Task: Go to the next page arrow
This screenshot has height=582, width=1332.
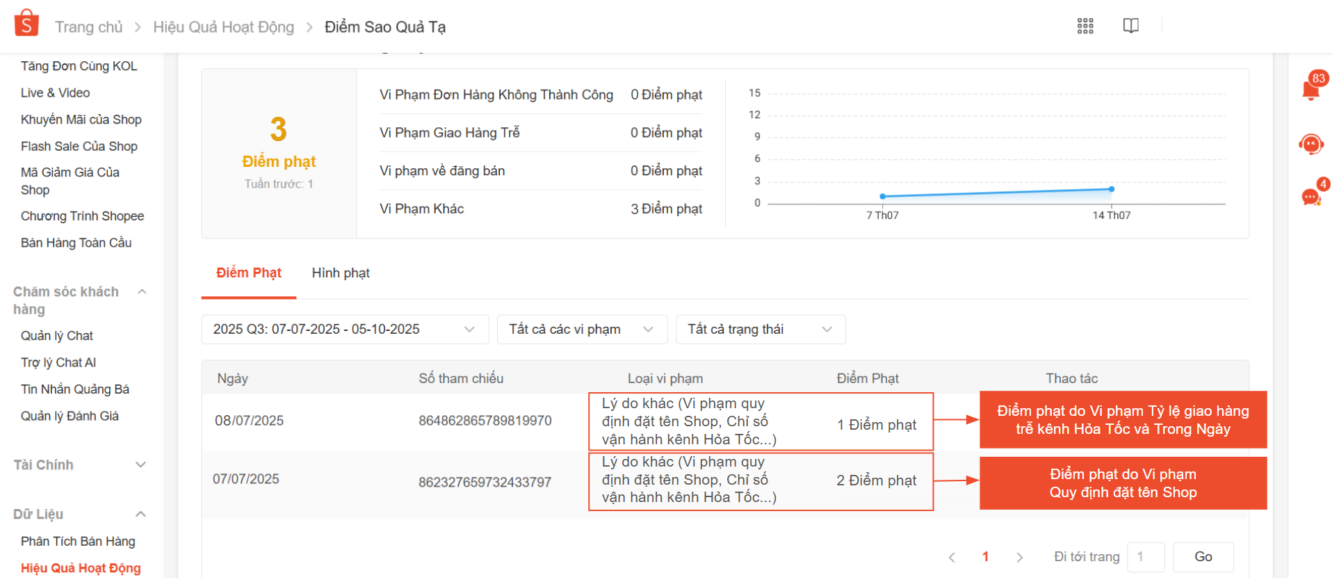Action: pyautogui.click(x=1019, y=557)
